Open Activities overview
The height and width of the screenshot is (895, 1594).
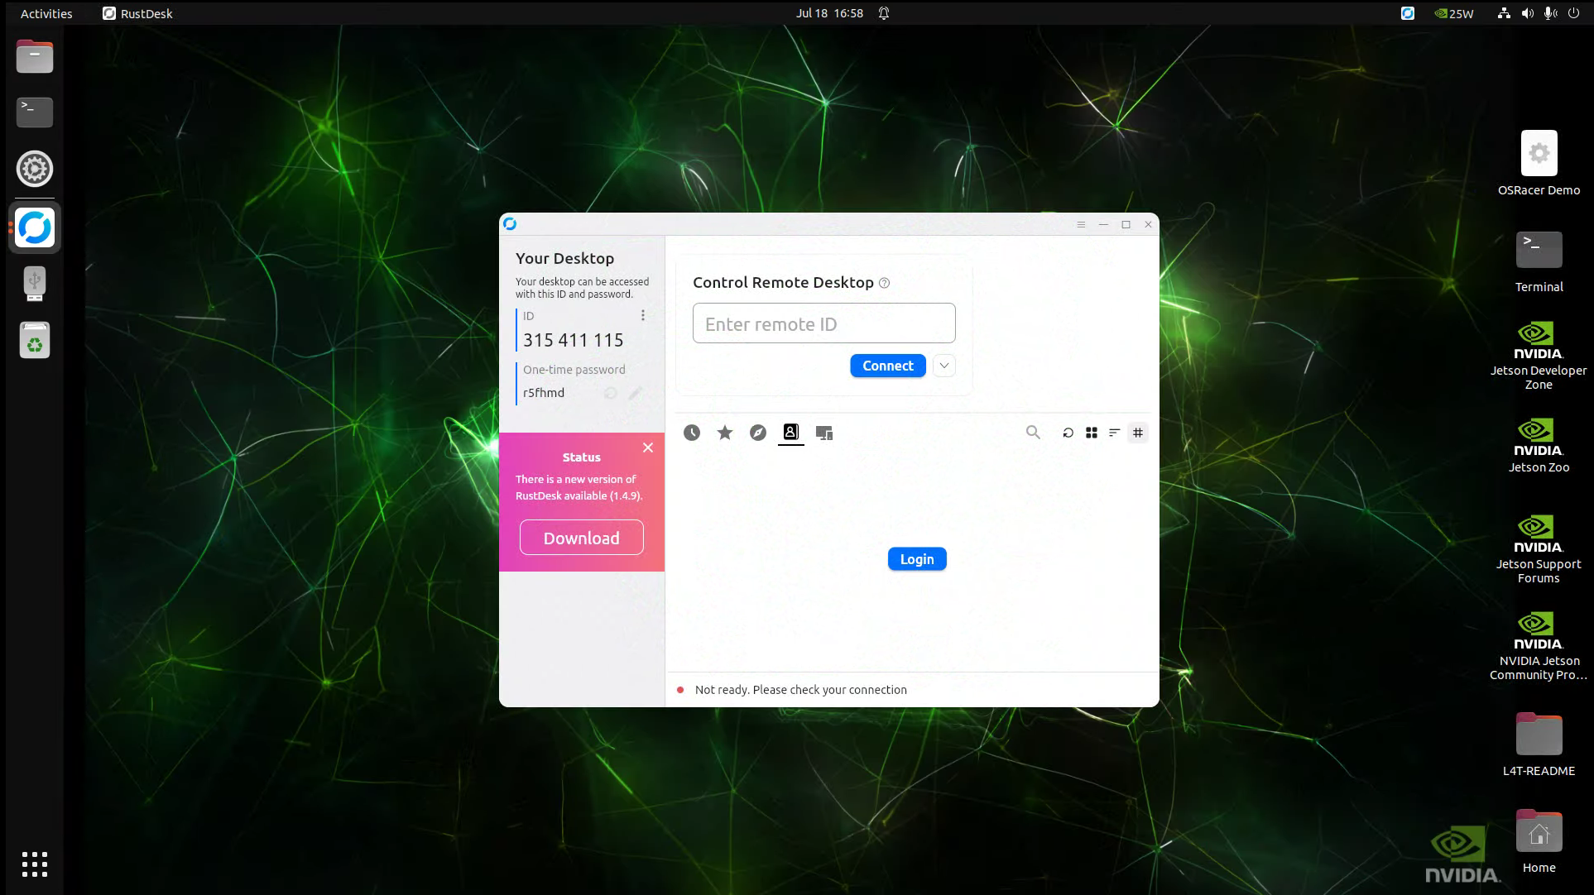46,13
